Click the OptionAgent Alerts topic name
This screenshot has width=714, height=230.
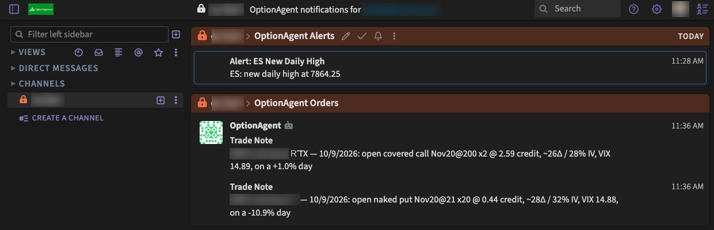point(294,36)
